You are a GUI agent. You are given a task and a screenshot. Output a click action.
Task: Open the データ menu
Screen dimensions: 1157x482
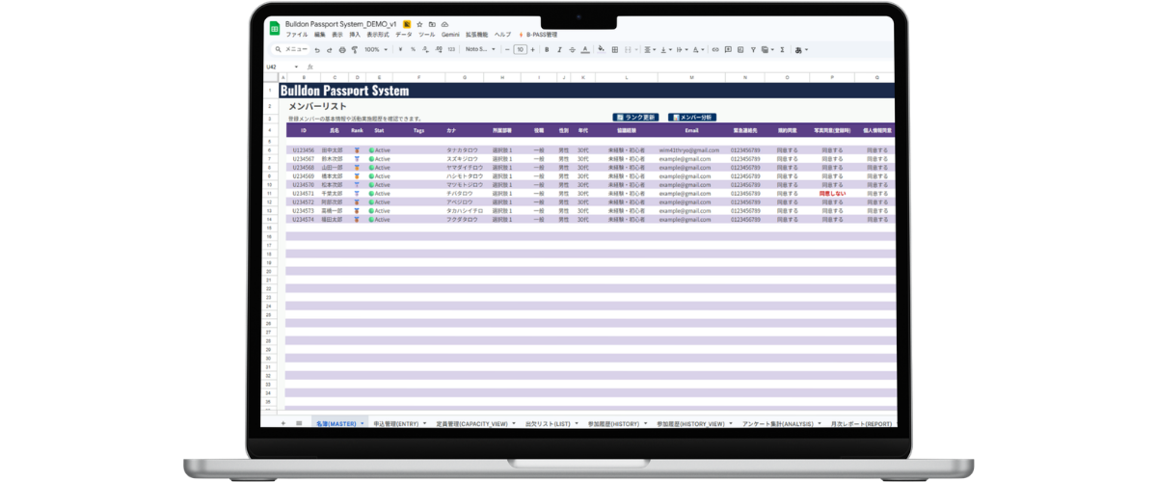point(404,34)
